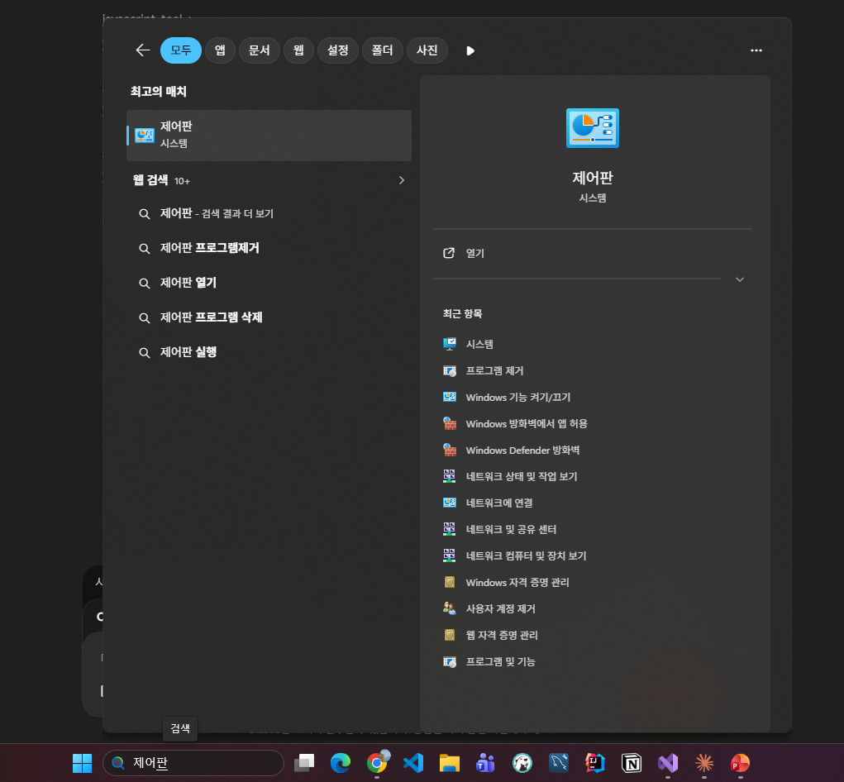Open Visual Studio from the taskbar
This screenshot has height=782, width=844.
[668, 763]
